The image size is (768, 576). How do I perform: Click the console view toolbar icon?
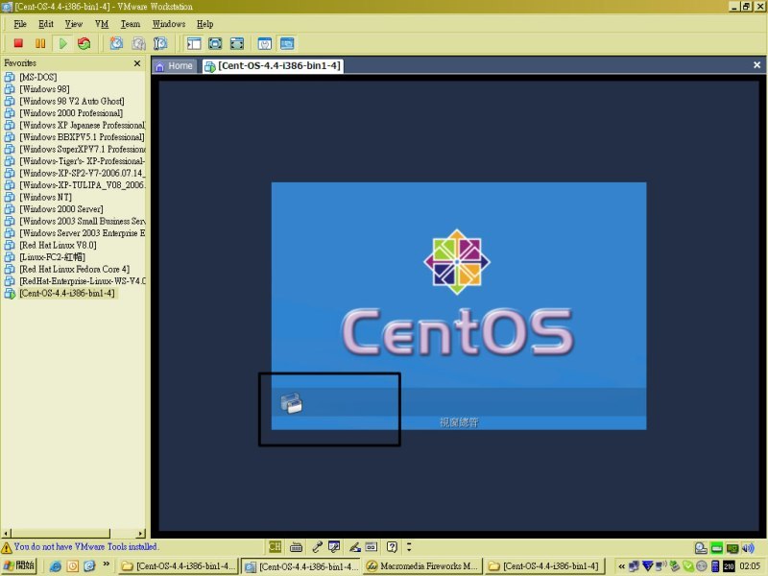[287, 43]
